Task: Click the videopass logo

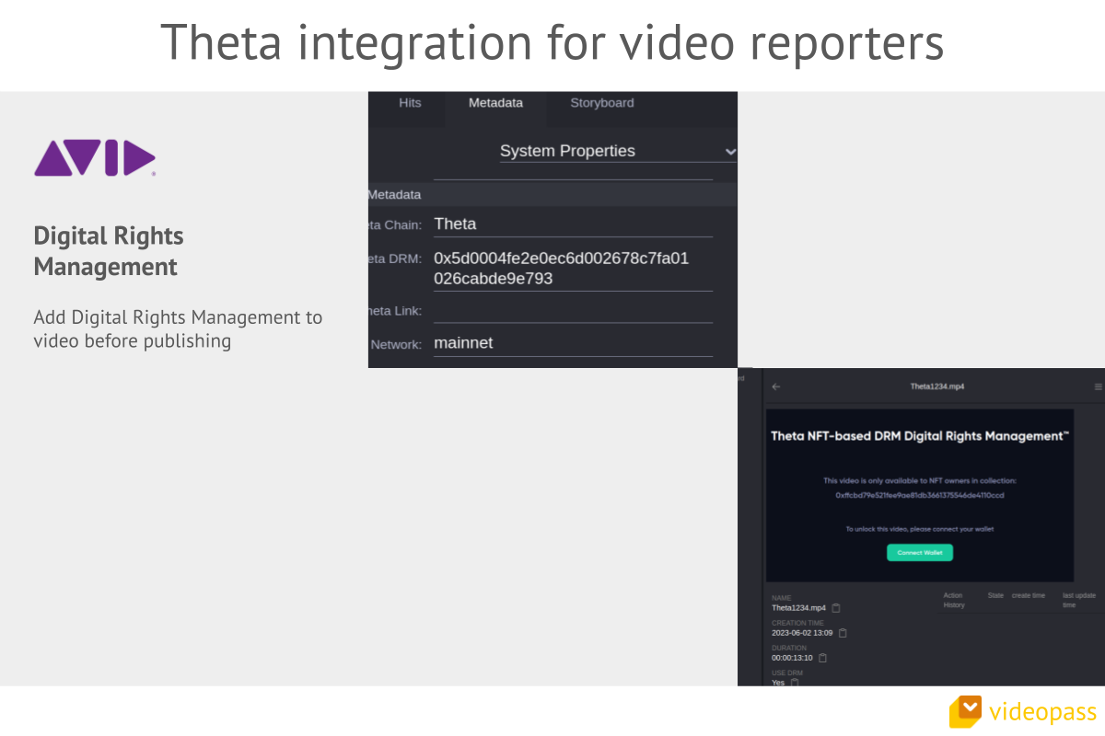Action: pos(1023,712)
